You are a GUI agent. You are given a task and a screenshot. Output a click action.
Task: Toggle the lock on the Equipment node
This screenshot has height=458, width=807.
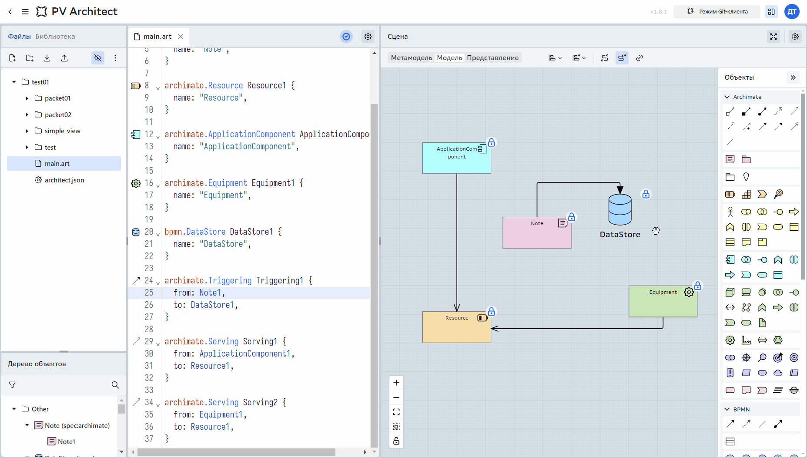(x=698, y=286)
